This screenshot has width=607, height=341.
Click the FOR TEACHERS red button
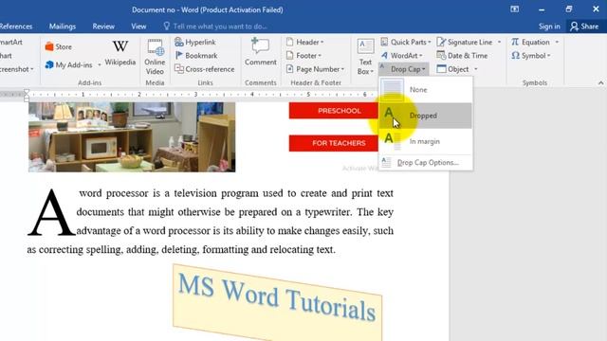[x=334, y=143]
